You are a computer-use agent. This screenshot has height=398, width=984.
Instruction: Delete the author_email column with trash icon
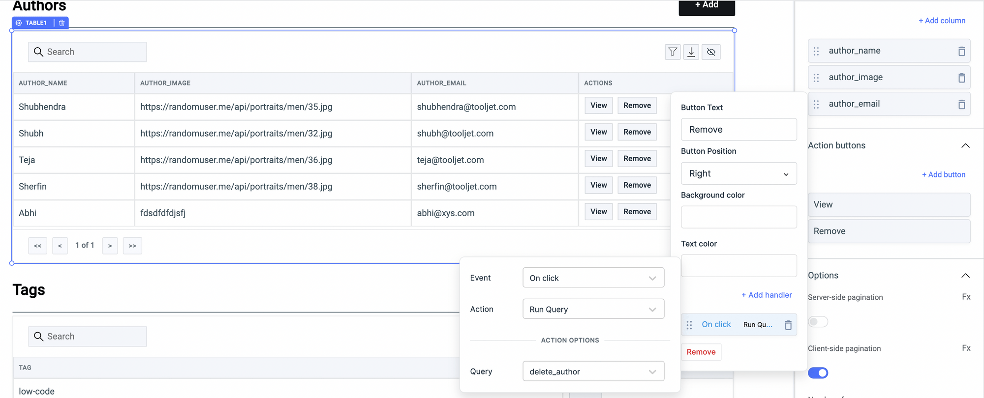[x=961, y=104]
